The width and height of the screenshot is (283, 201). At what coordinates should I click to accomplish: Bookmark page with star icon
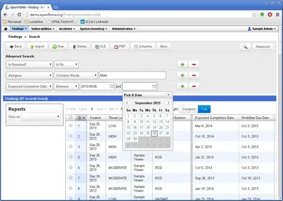[254, 15]
